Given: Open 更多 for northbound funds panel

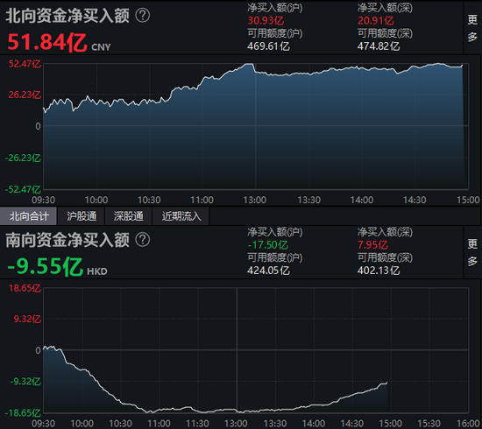Looking at the screenshot, I should pos(472,28).
